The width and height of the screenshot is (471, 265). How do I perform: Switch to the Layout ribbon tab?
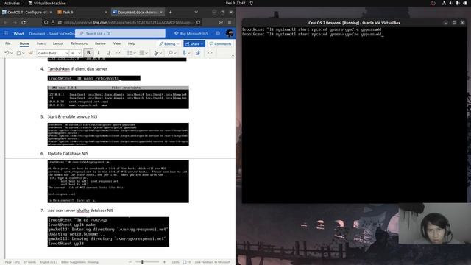(x=58, y=43)
